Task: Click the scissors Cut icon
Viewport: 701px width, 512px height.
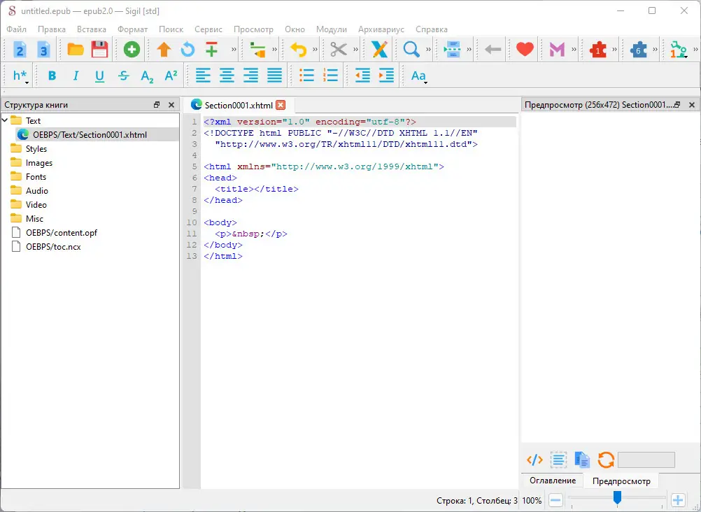Action: tap(339, 50)
